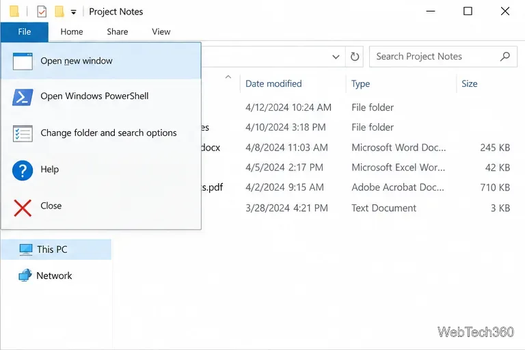This screenshot has height=350, width=525.
Task: Click the blue PowerShell icon
Action: click(23, 97)
